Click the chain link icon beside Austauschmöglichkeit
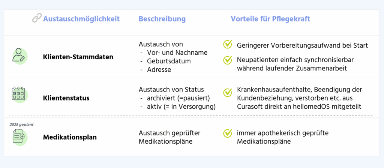The image size is (384, 168). pyautogui.click(x=37, y=19)
